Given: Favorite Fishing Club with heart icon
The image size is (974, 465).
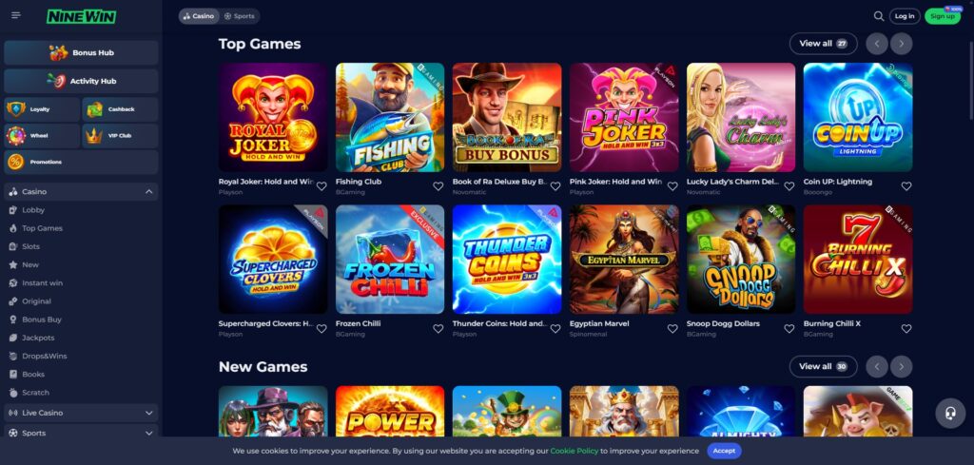Looking at the screenshot, I should pyautogui.click(x=438, y=186).
